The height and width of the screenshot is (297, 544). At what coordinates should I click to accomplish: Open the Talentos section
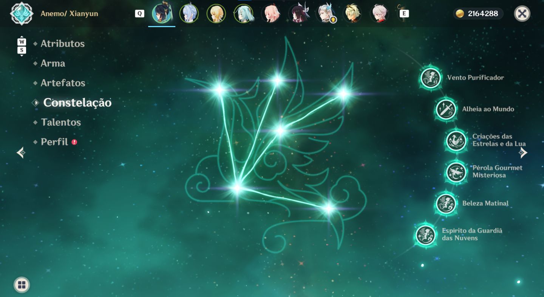point(61,122)
